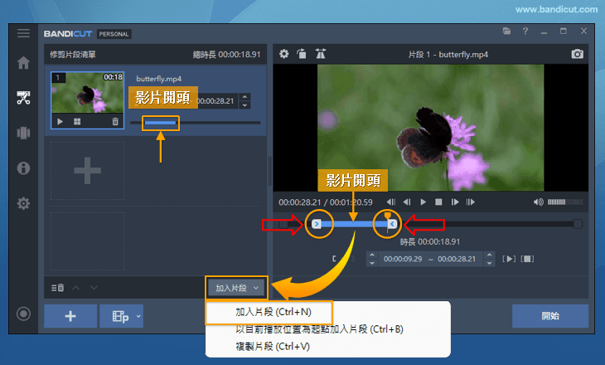Click the butterfly.mp4 file name
605x365 pixels.
point(158,79)
